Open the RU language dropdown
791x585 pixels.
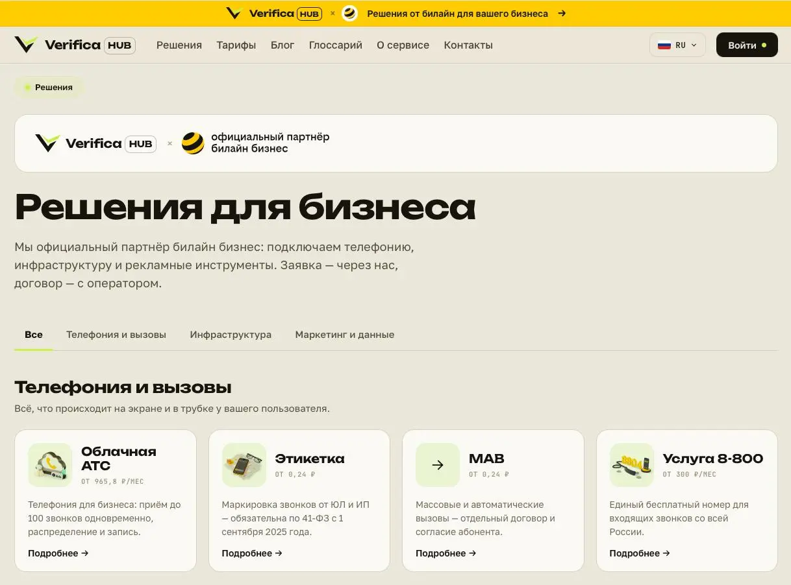point(677,45)
